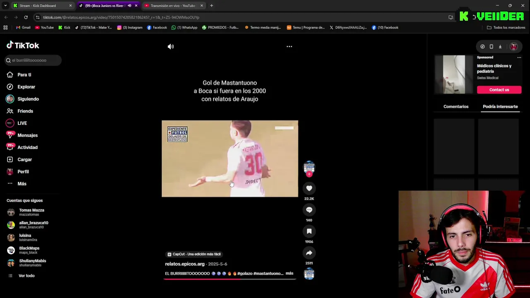This screenshot has width=530, height=298.
Task: Click the browser address bar
Action: pos(240,17)
